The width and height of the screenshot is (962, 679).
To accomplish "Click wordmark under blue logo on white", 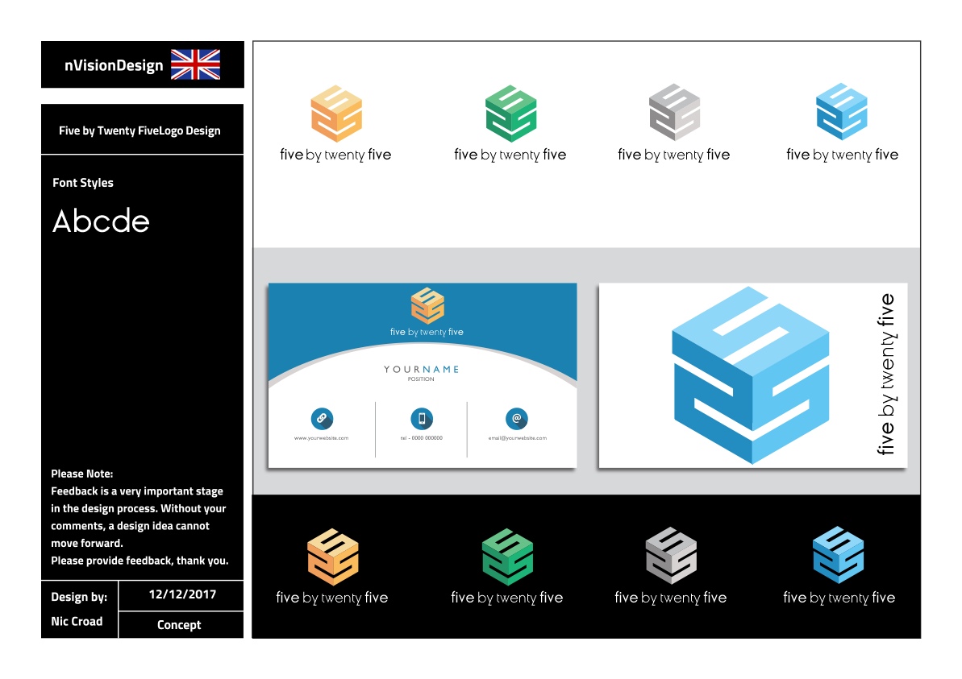I will point(843,155).
